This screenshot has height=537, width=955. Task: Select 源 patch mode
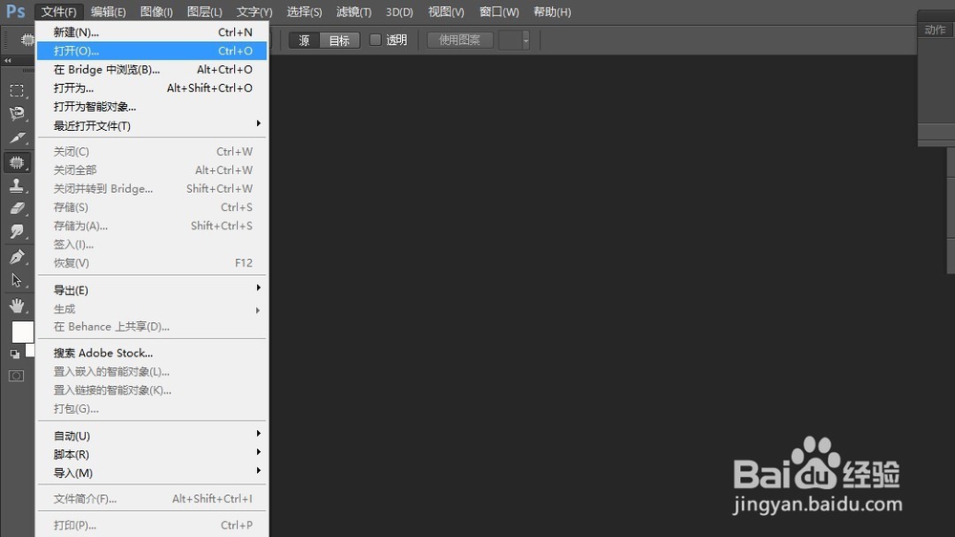[x=304, y=40]
